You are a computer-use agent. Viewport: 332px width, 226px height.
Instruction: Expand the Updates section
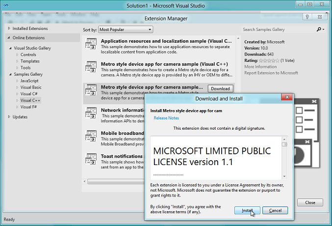click(x=9, y=117)
